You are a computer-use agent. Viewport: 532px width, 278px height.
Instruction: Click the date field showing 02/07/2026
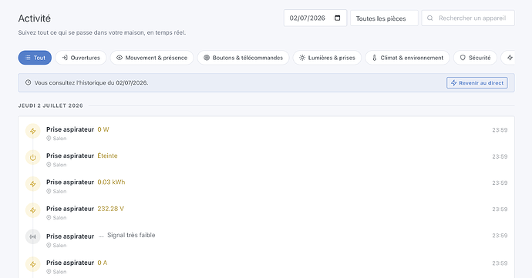315,18
